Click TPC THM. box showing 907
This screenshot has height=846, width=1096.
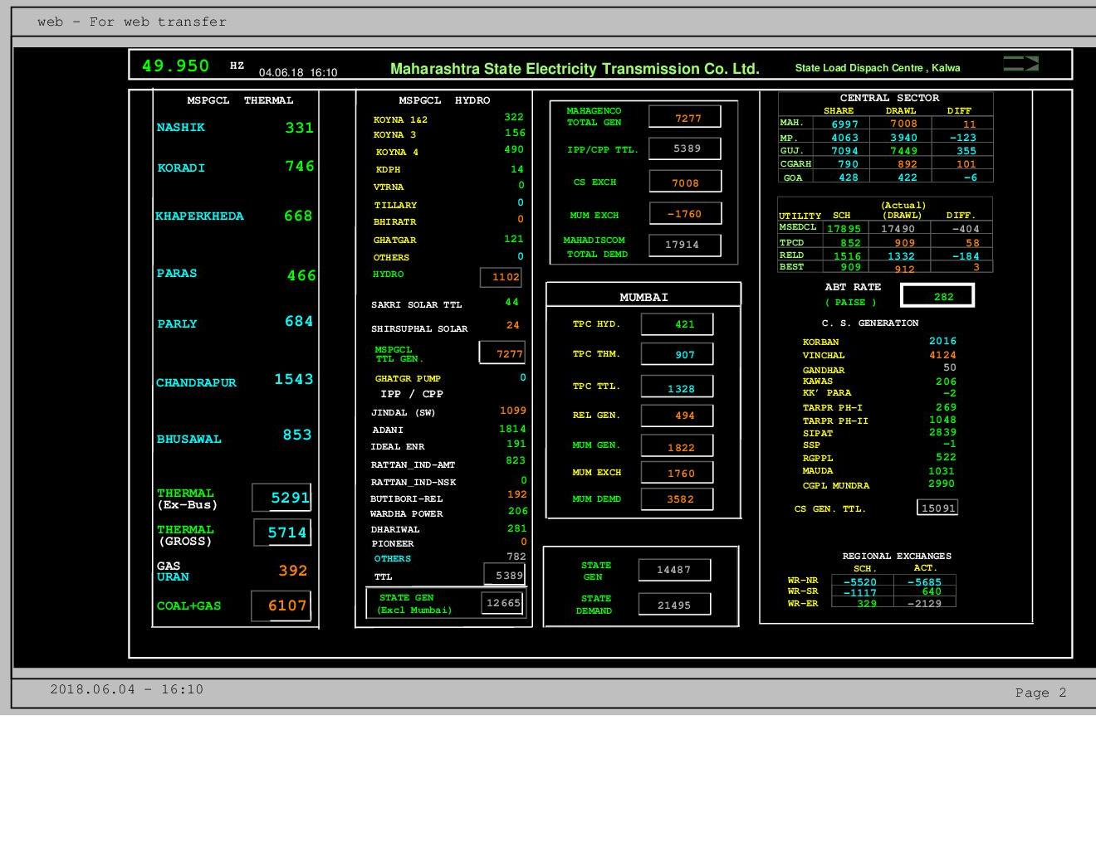[x=678, y=355]
